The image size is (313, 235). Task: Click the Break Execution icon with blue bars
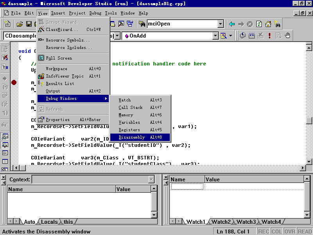(x=5, y=67)
